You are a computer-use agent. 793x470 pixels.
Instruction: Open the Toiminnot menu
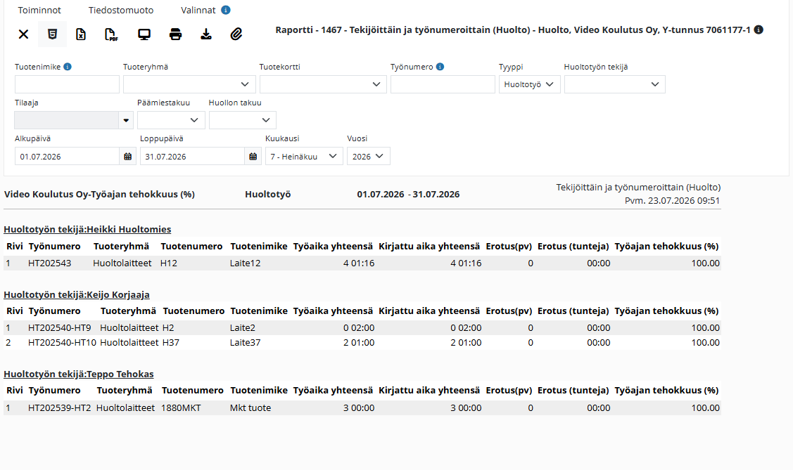39,10
